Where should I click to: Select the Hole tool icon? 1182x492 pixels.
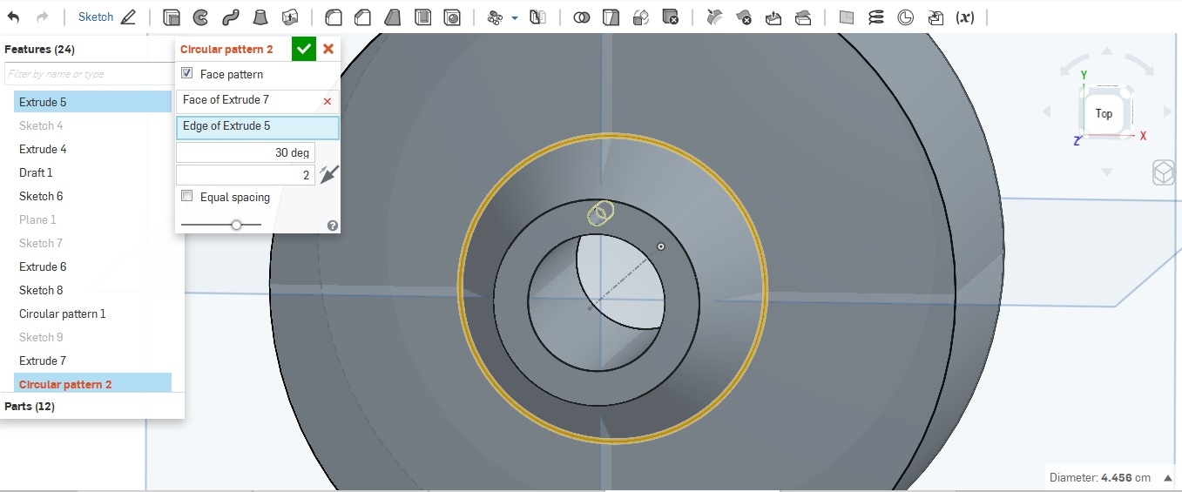[x=452, y=17]
